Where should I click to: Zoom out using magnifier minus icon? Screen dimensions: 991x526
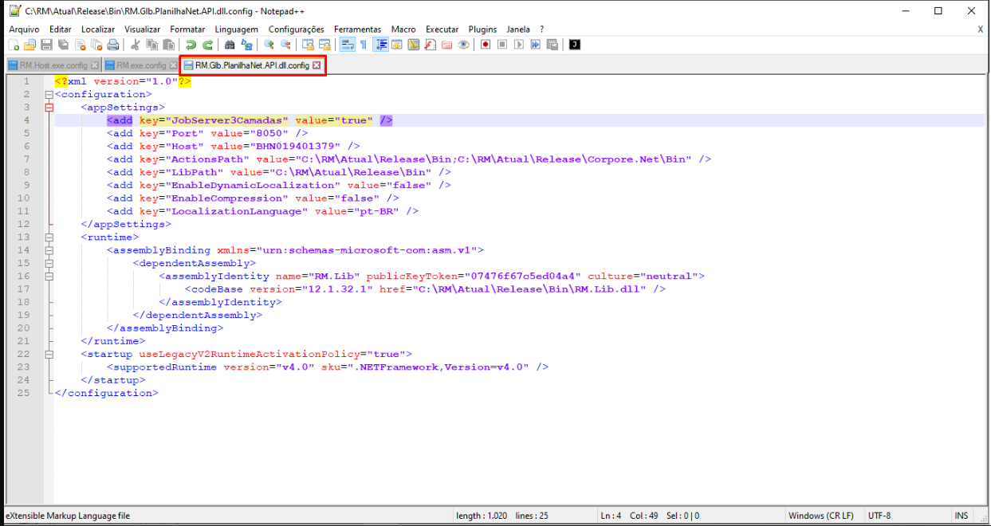(x=285, y=45)
